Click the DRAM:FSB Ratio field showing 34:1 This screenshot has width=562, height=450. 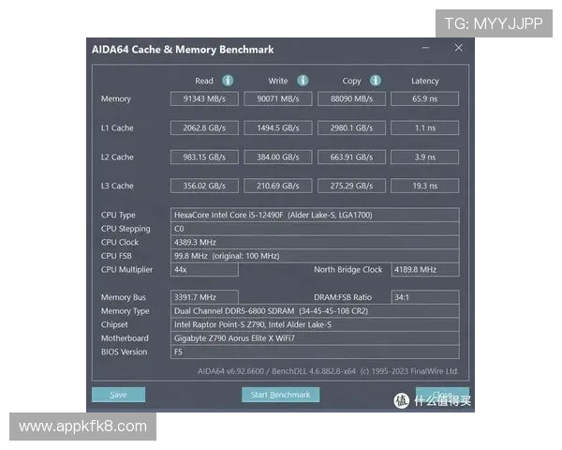point(424,297)
